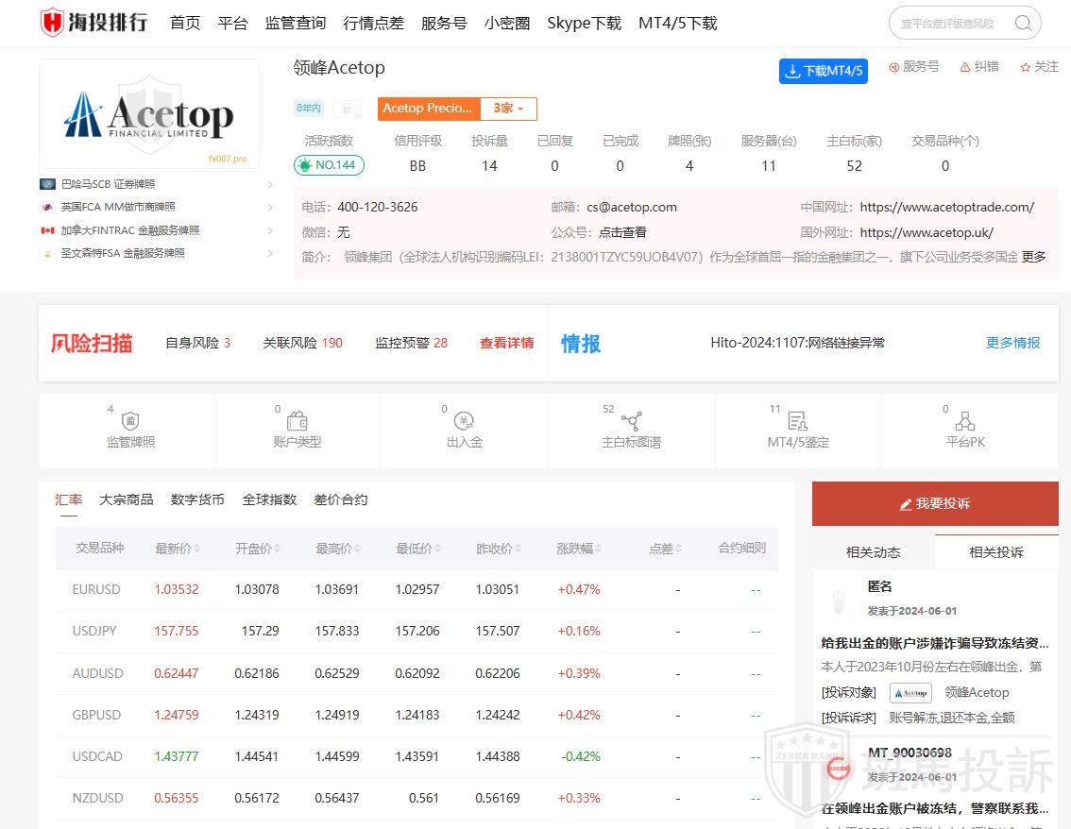Click the search magnifier icon

1023,24
